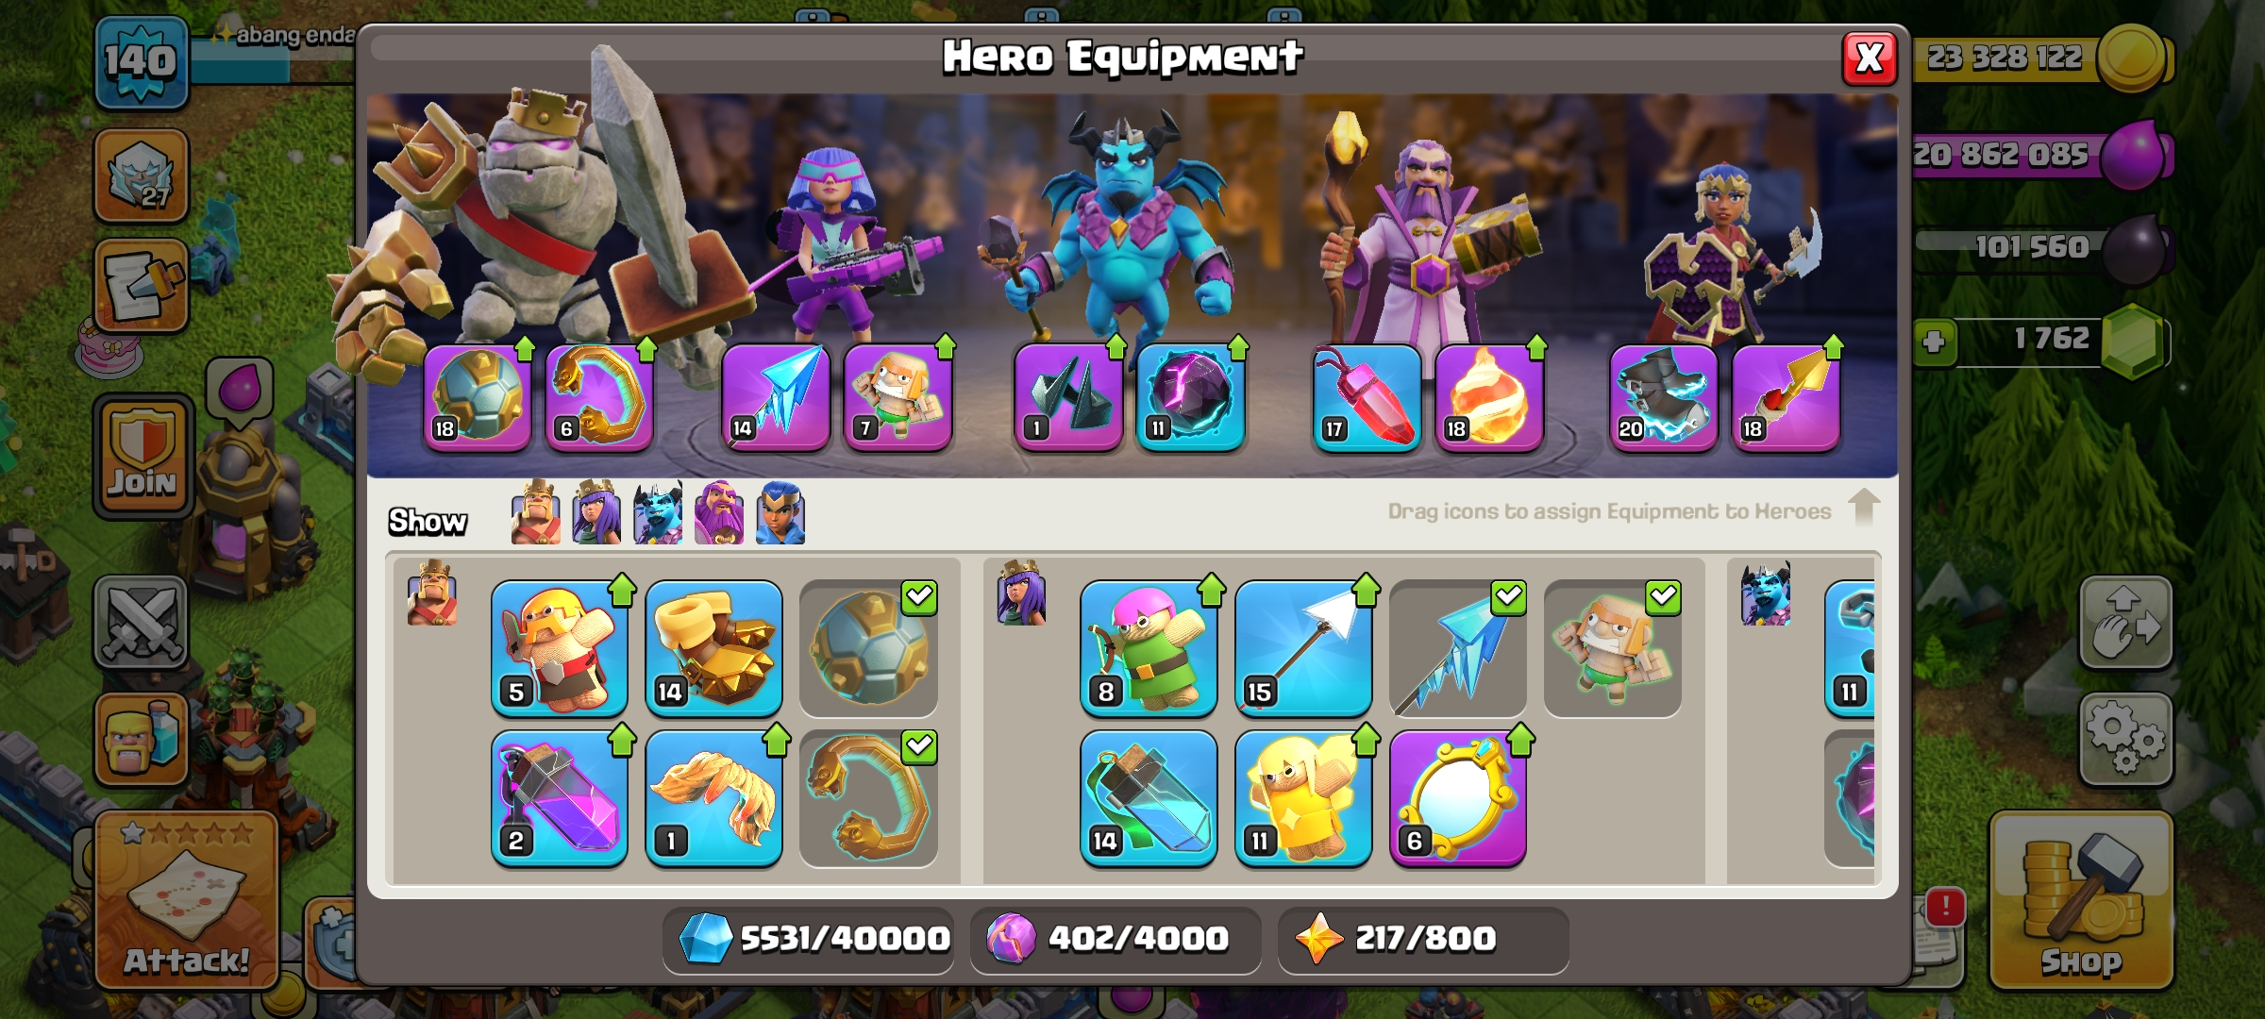This screenshot has width=2265, height=1019.
Task: Open the Shop button
Action: point(2082,901)
